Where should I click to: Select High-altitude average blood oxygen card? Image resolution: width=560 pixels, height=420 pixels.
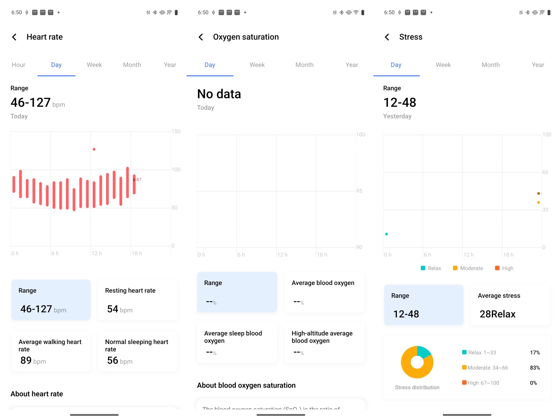[324, 343]
